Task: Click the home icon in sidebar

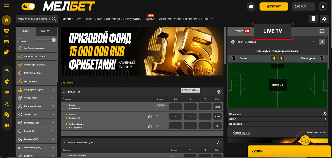Action: point(6,20)
